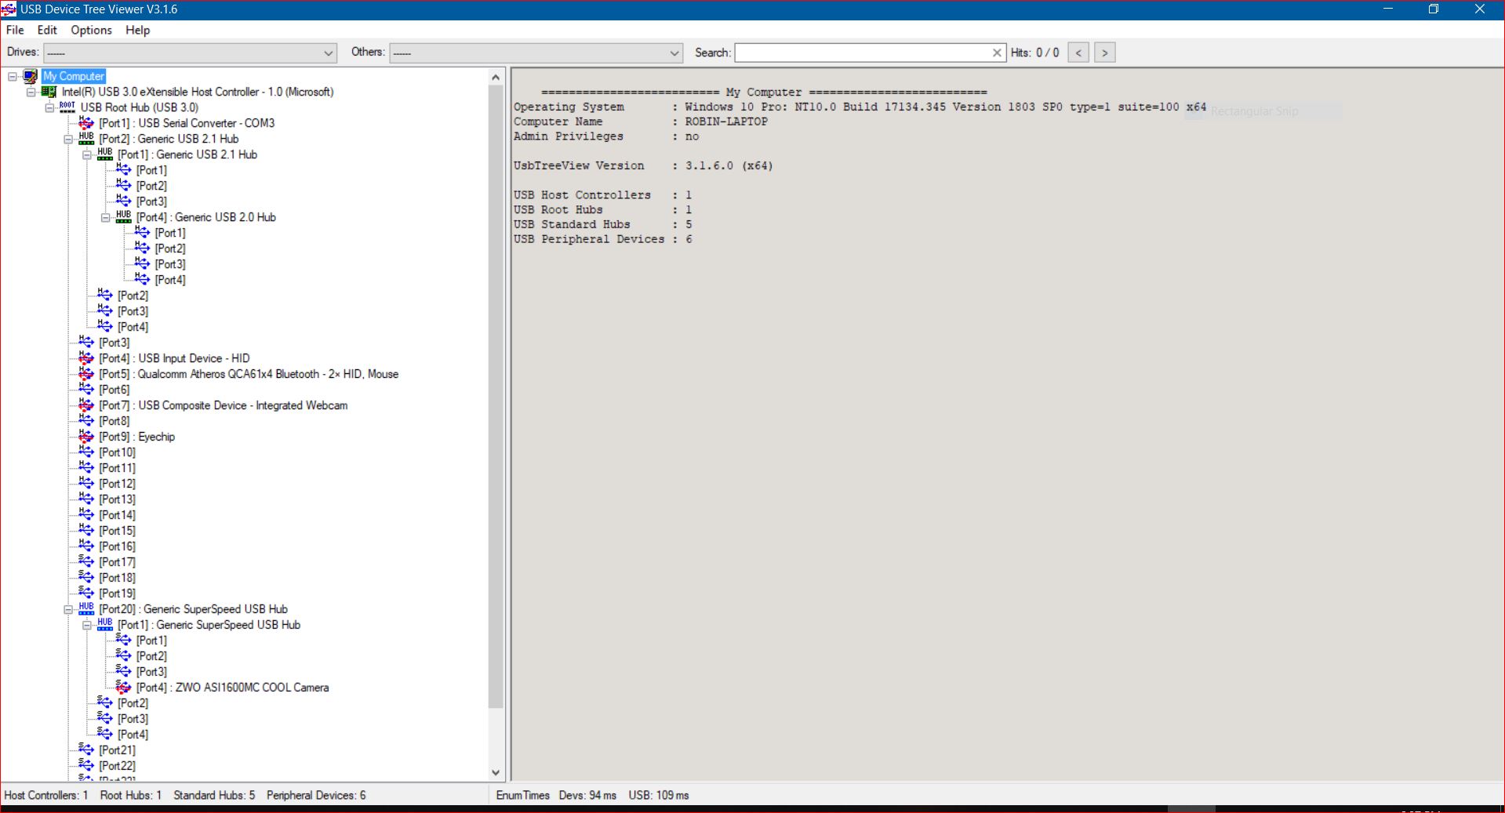Click 'Peripheral Devices: 6' in status bar
Screen dimensions: 1505x813
tap(316, 795)
